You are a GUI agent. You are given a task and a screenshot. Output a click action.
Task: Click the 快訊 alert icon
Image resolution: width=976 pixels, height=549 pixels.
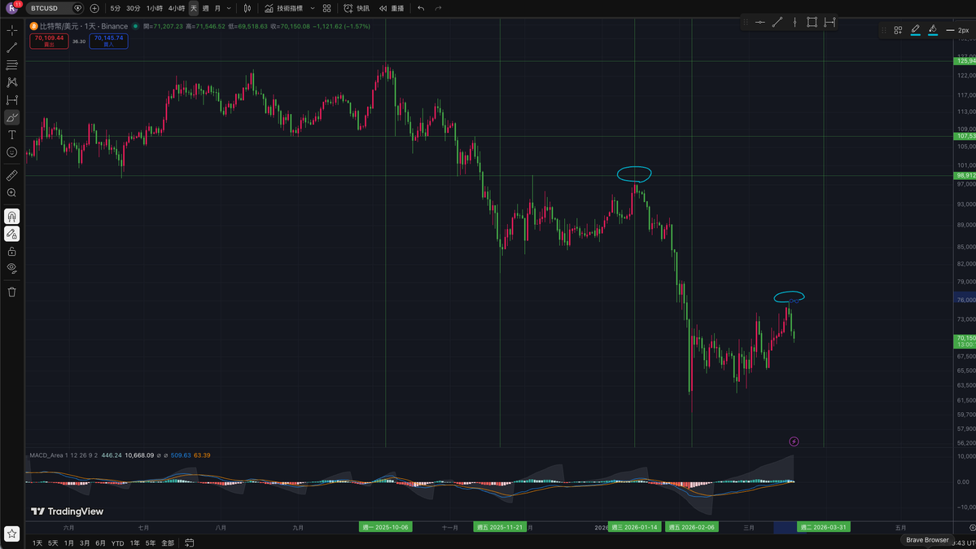[x=358, y=8]
